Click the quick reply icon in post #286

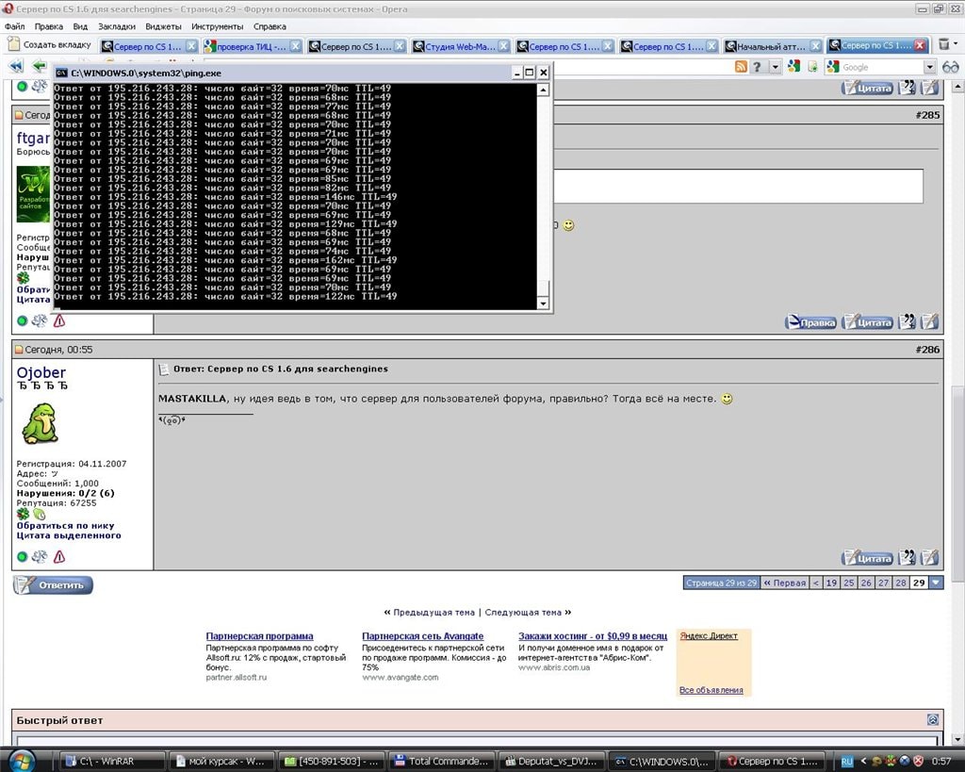tap(929, 558)
